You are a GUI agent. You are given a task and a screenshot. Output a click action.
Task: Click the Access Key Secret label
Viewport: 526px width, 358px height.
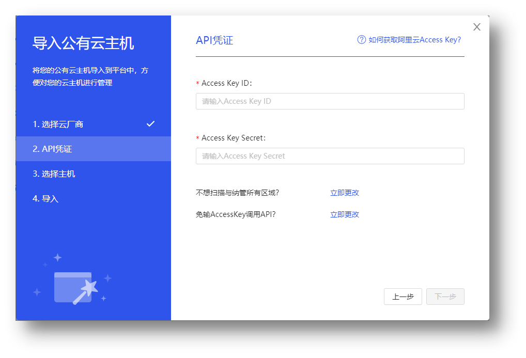[x=233, y=138]
